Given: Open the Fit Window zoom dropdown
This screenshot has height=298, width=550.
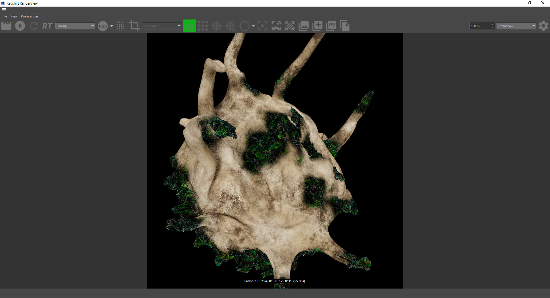Looking at the screenshot, I should [x=516, y=26].
